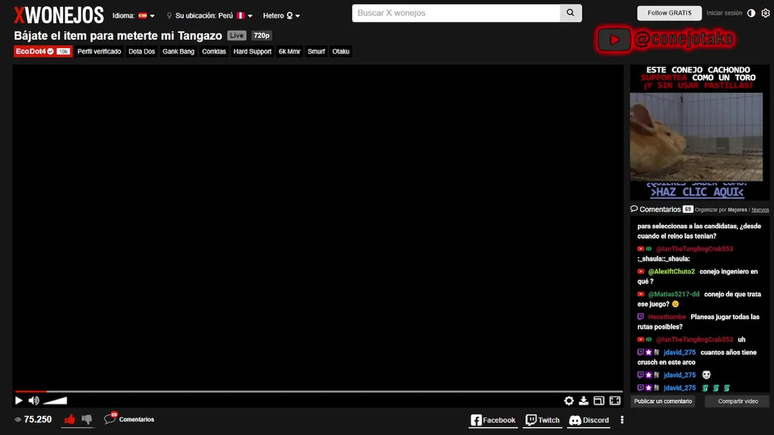Viewport: 774px width, 435px height.
Task: Click the Compartir video button
Action: click(738, 401)
